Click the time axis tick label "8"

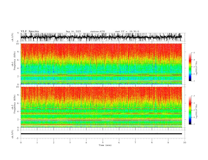(x=152, y=142)
